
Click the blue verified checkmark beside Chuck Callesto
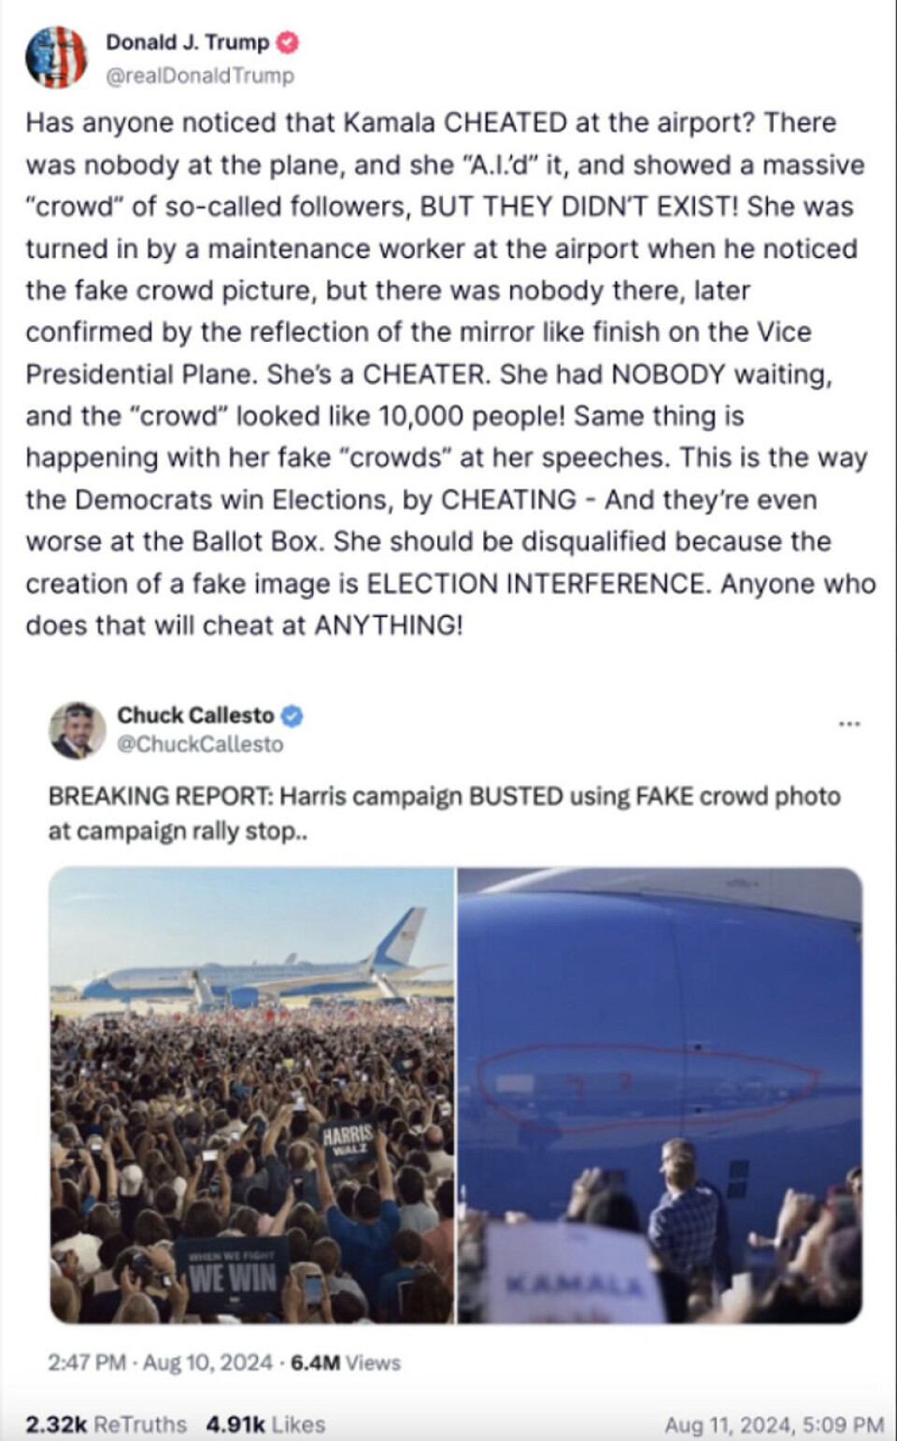tap(292, 716)
